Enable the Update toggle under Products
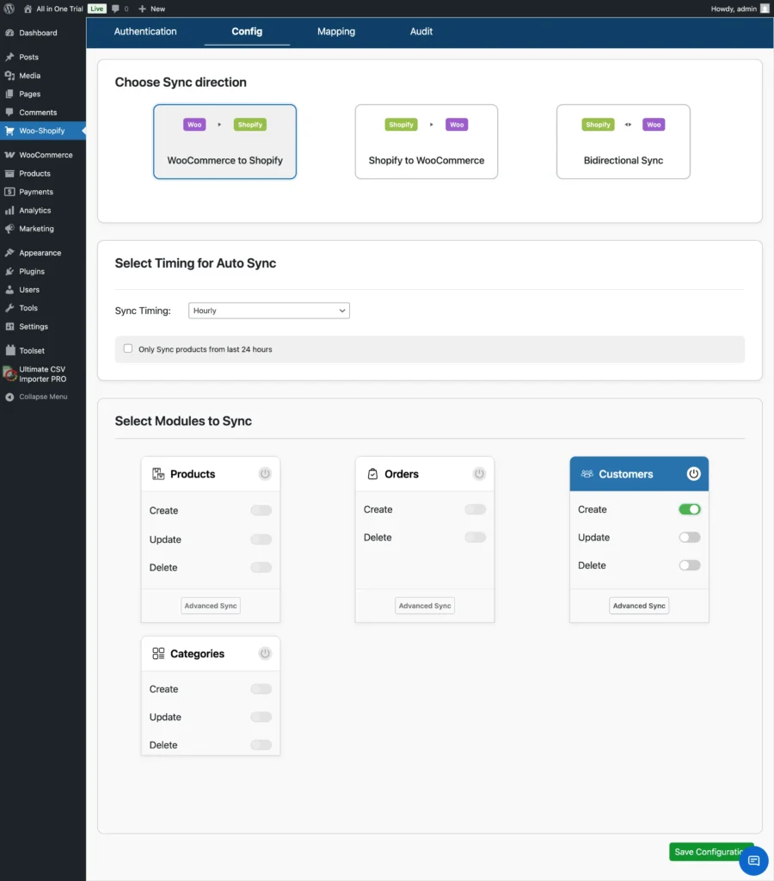Image resolution: width=774 pixels, height=881 pixels. [x=261, y=539]
